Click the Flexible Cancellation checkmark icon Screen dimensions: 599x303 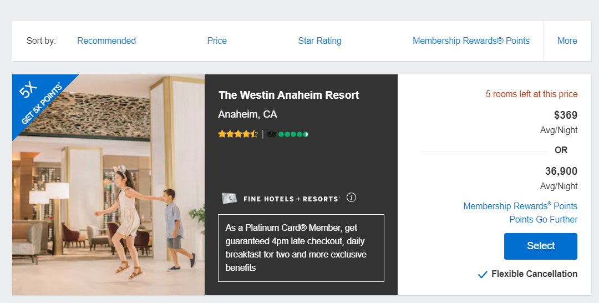(x=483, y=274)
